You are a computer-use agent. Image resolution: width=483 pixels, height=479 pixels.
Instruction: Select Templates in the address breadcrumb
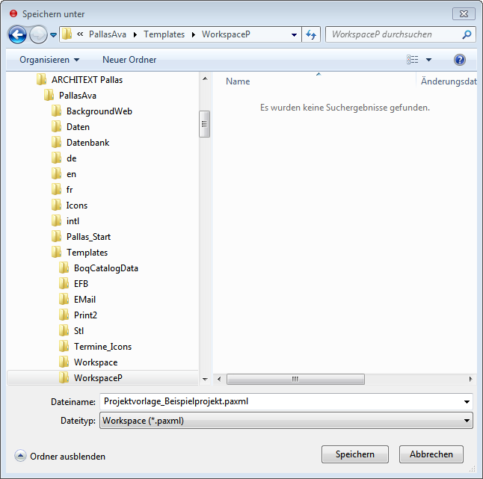164,34
